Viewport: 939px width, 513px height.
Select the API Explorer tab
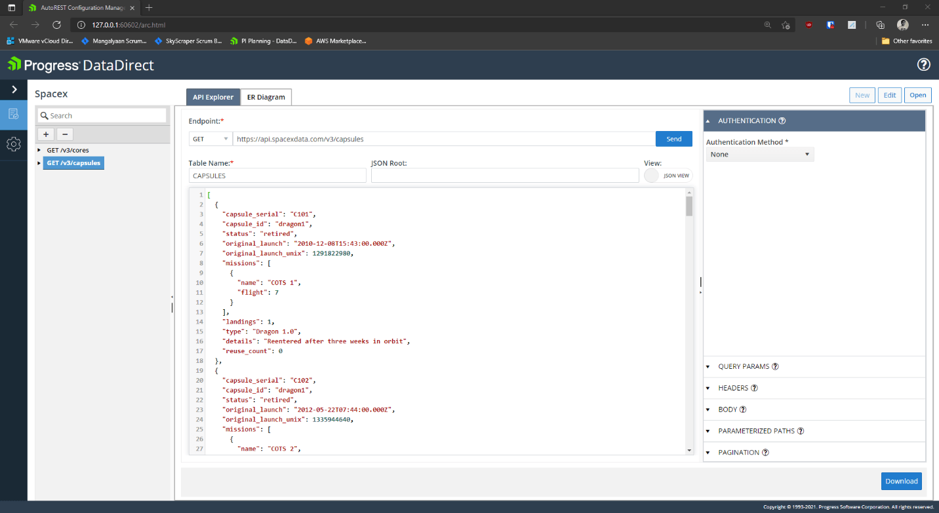[212, 97]
